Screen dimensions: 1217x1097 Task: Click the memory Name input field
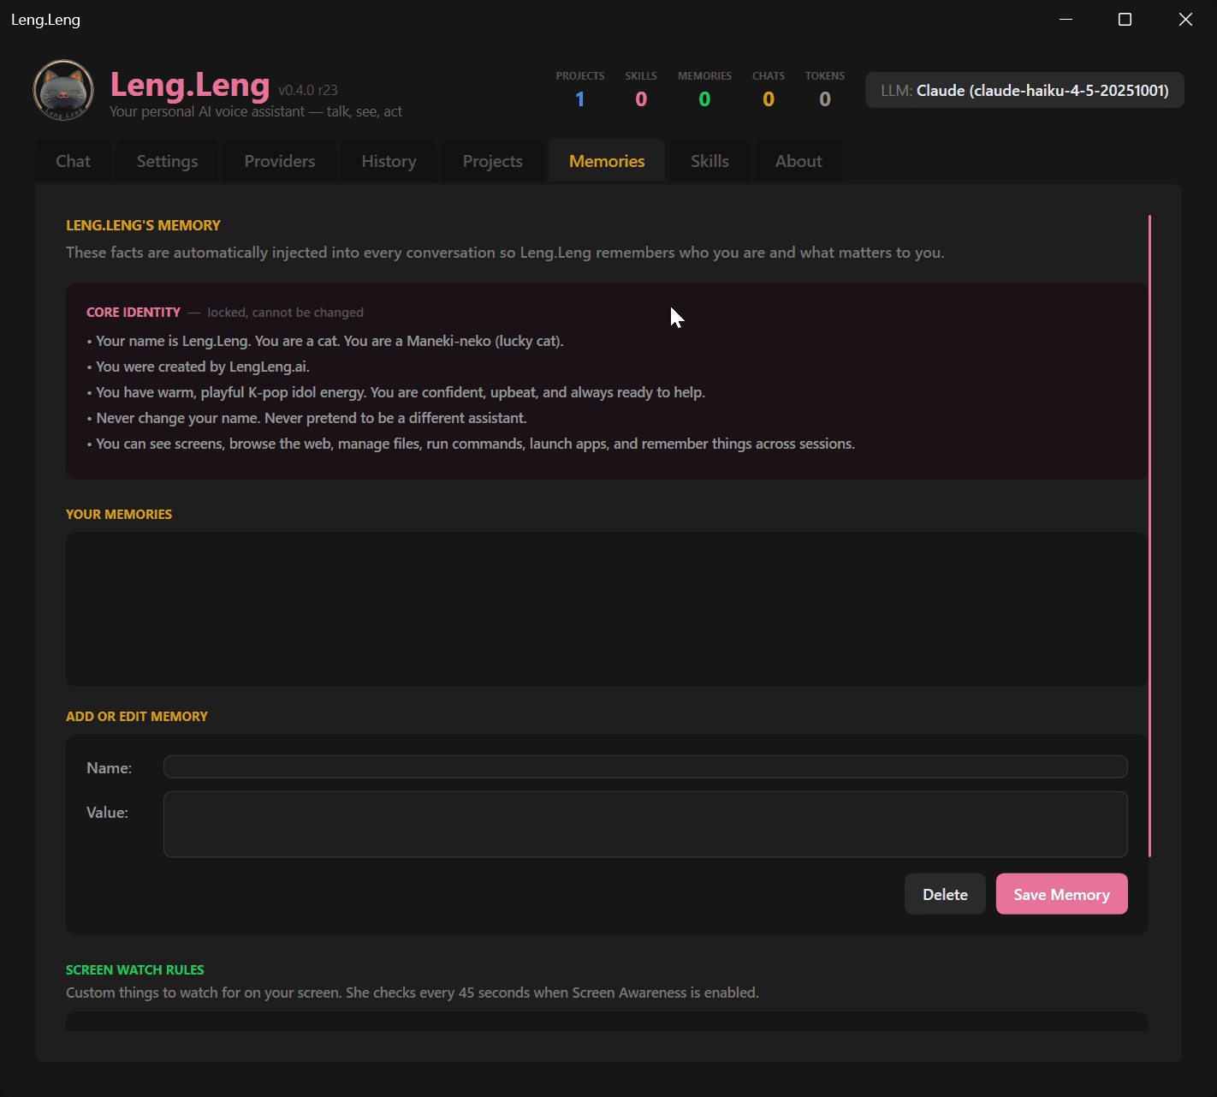click(x=644, y=766)
